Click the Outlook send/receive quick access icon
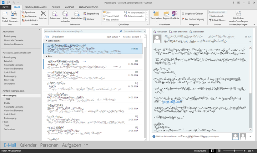Image resolution: width=257 pixels, height=153 pixels. point(9,2)
